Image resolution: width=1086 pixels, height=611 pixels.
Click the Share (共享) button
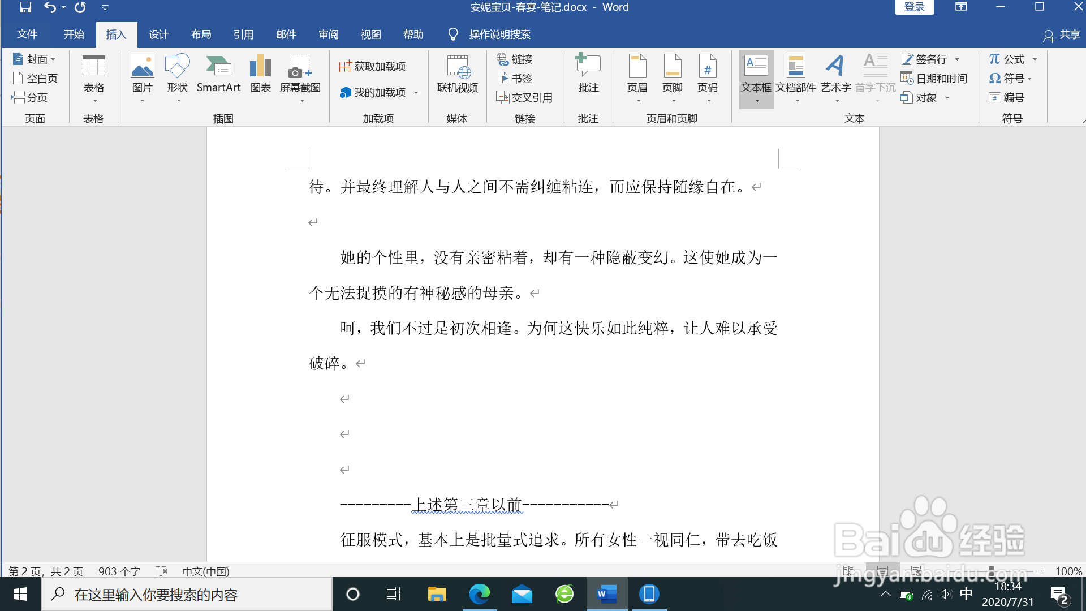[1062, 35]
